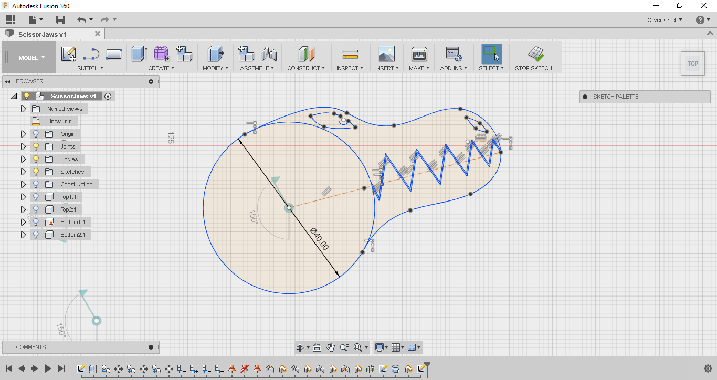Step timeline back one feature
Screen dimensions: 717x380
tap(22, 368)
